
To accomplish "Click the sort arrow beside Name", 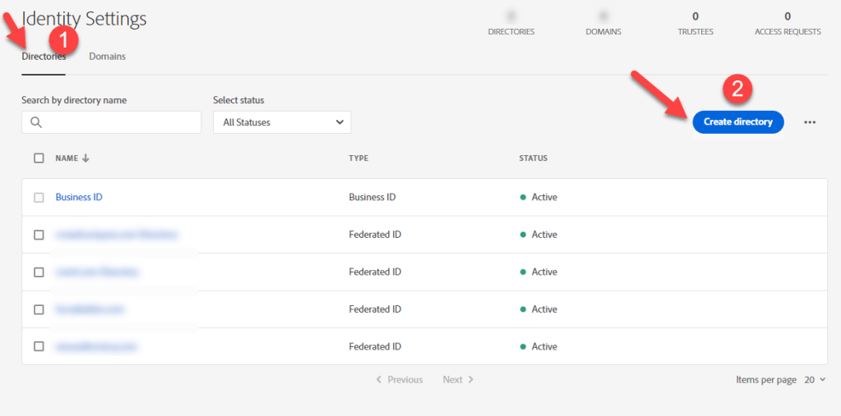I will (85, 158).
